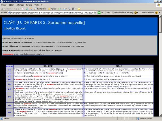Expand the forward button history dropdown arrow
Image resolution: width=162 pixels, height=121 pixels.
[x=20, y=9]
